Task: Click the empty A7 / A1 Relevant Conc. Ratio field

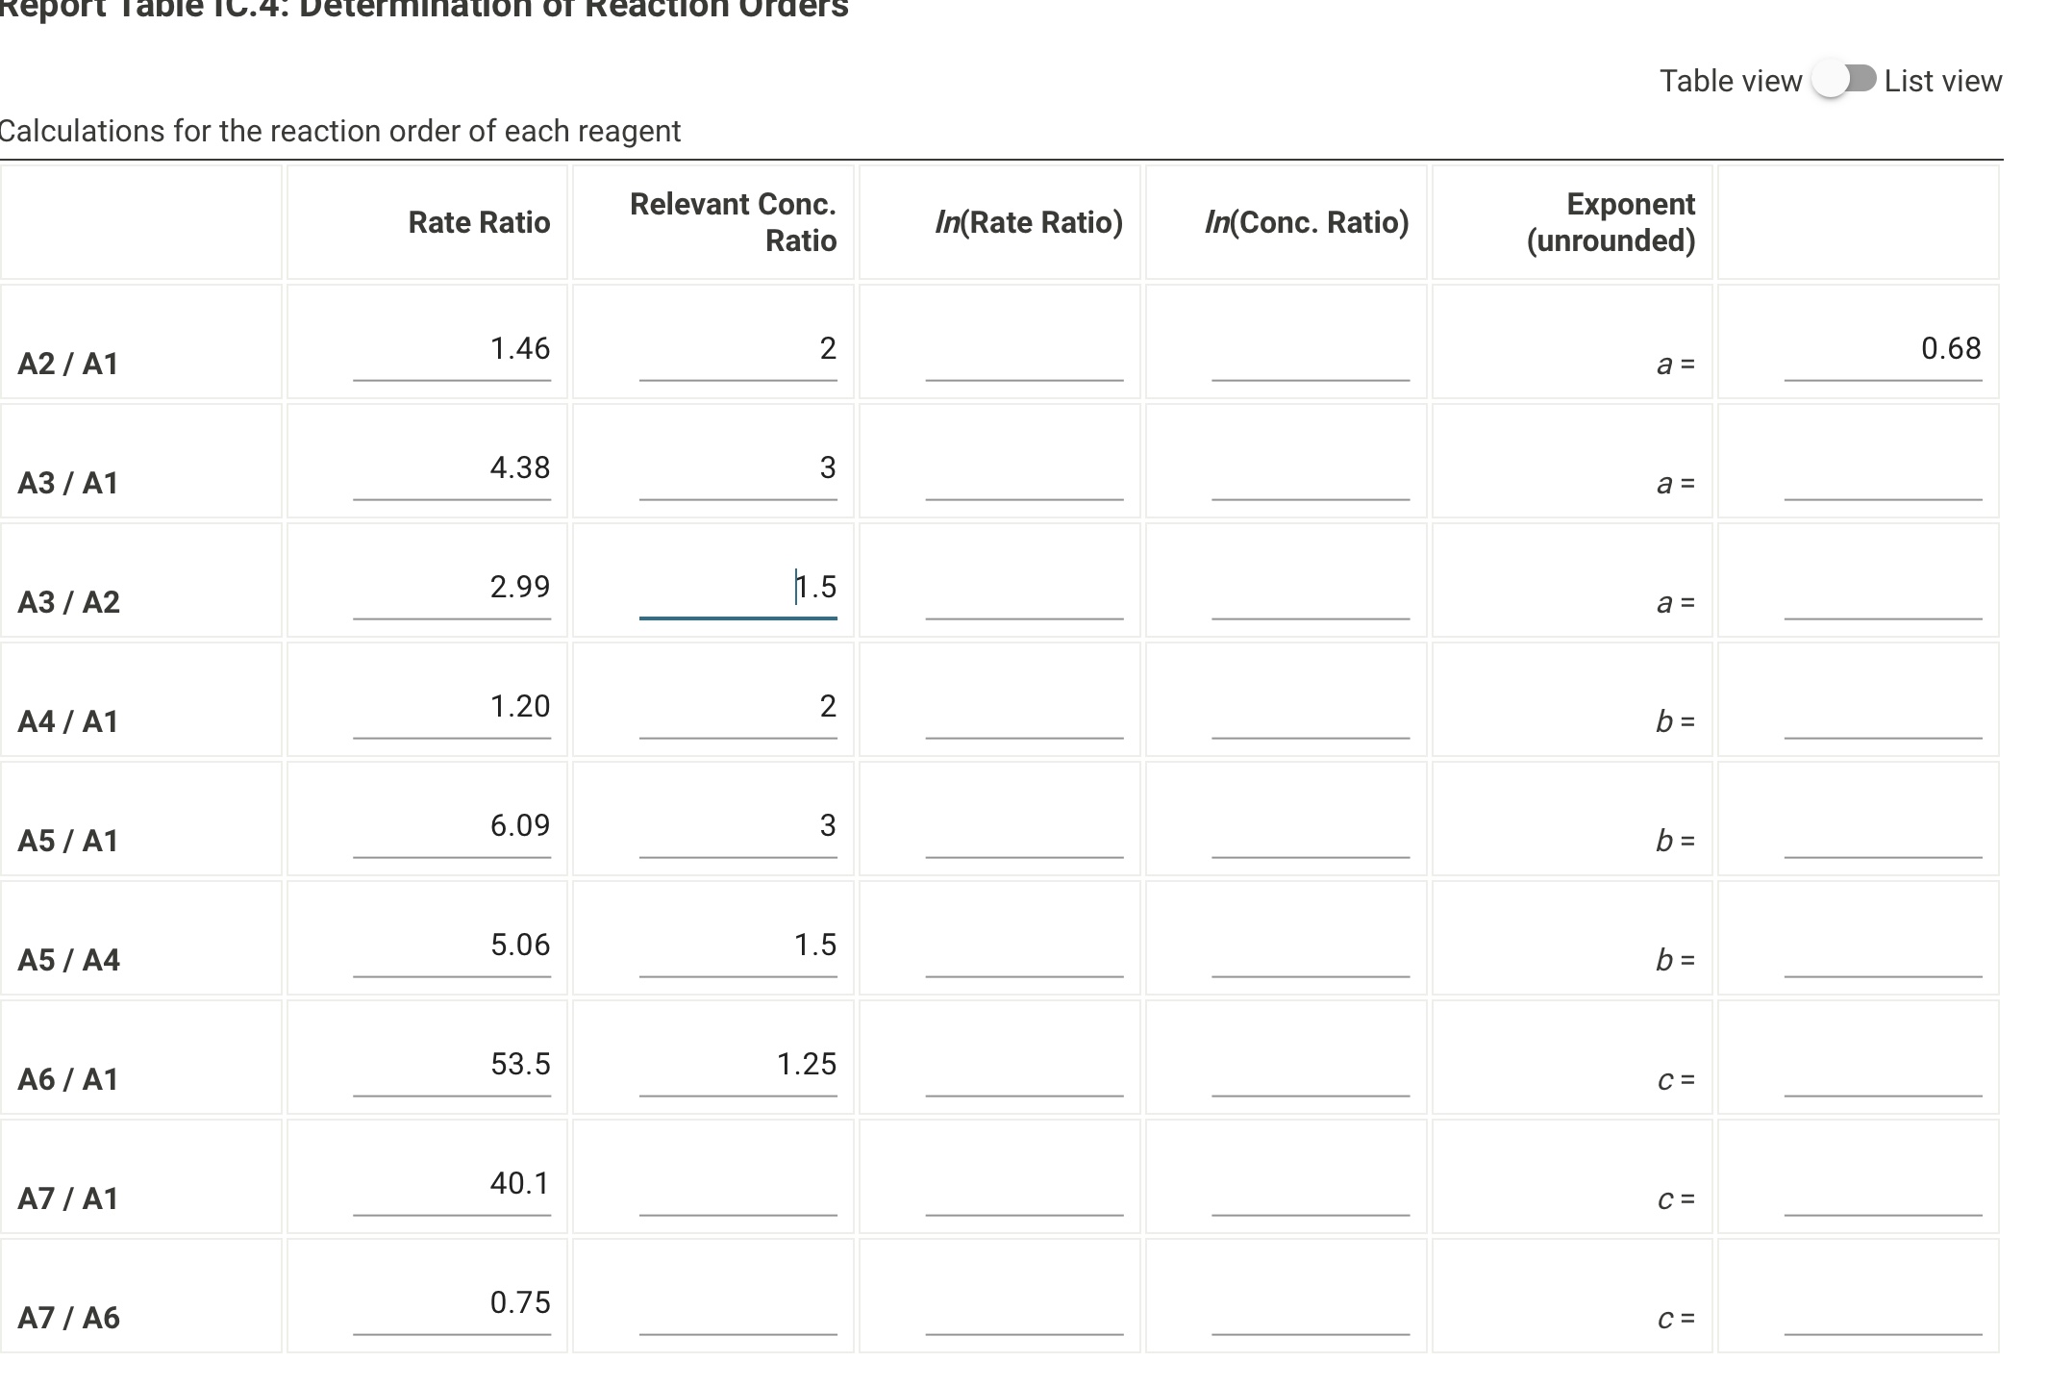Action: tap(738, 1184)
